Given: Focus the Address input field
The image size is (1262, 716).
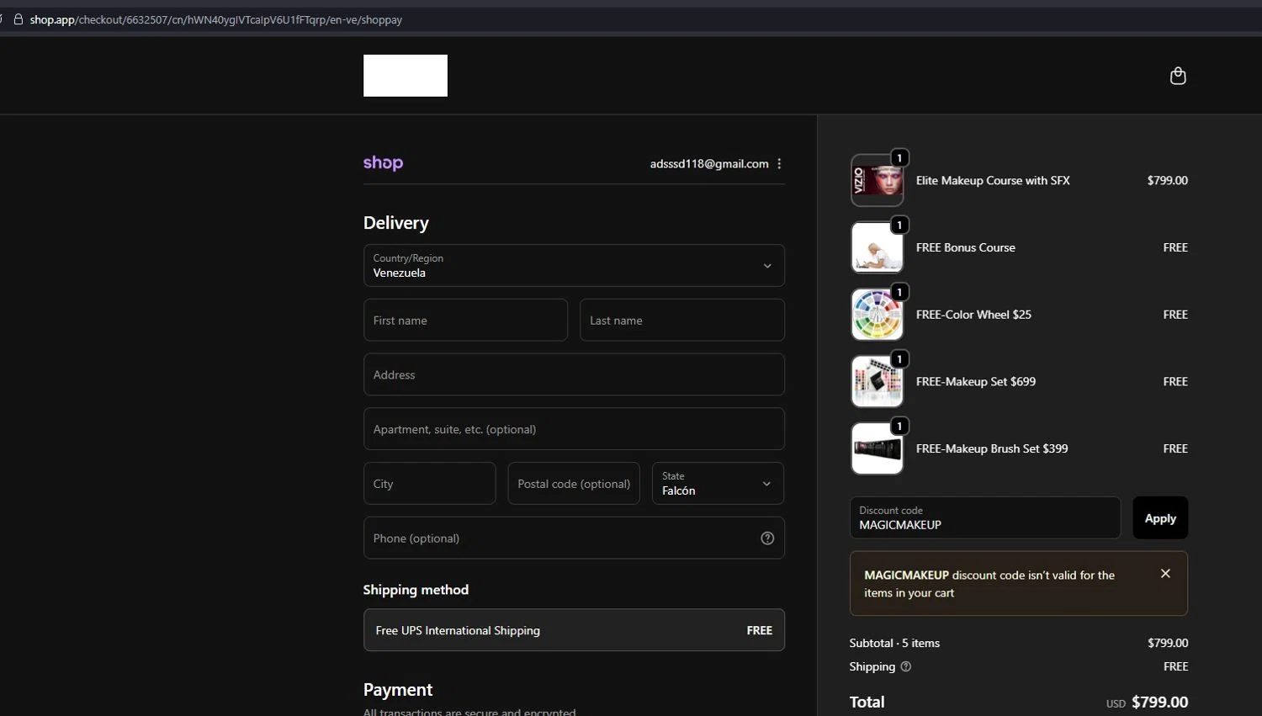Looking at the screenshot, I should coord(574,375).
